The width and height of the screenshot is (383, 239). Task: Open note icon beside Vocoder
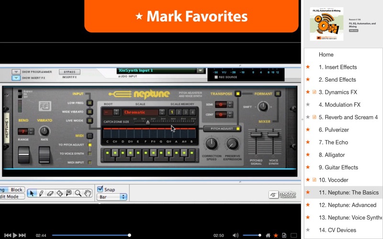(x=315, y=180)
